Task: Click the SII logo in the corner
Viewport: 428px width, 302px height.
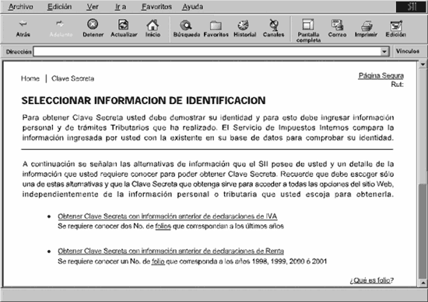Action: pyautogui.click(x=411, y=7)
